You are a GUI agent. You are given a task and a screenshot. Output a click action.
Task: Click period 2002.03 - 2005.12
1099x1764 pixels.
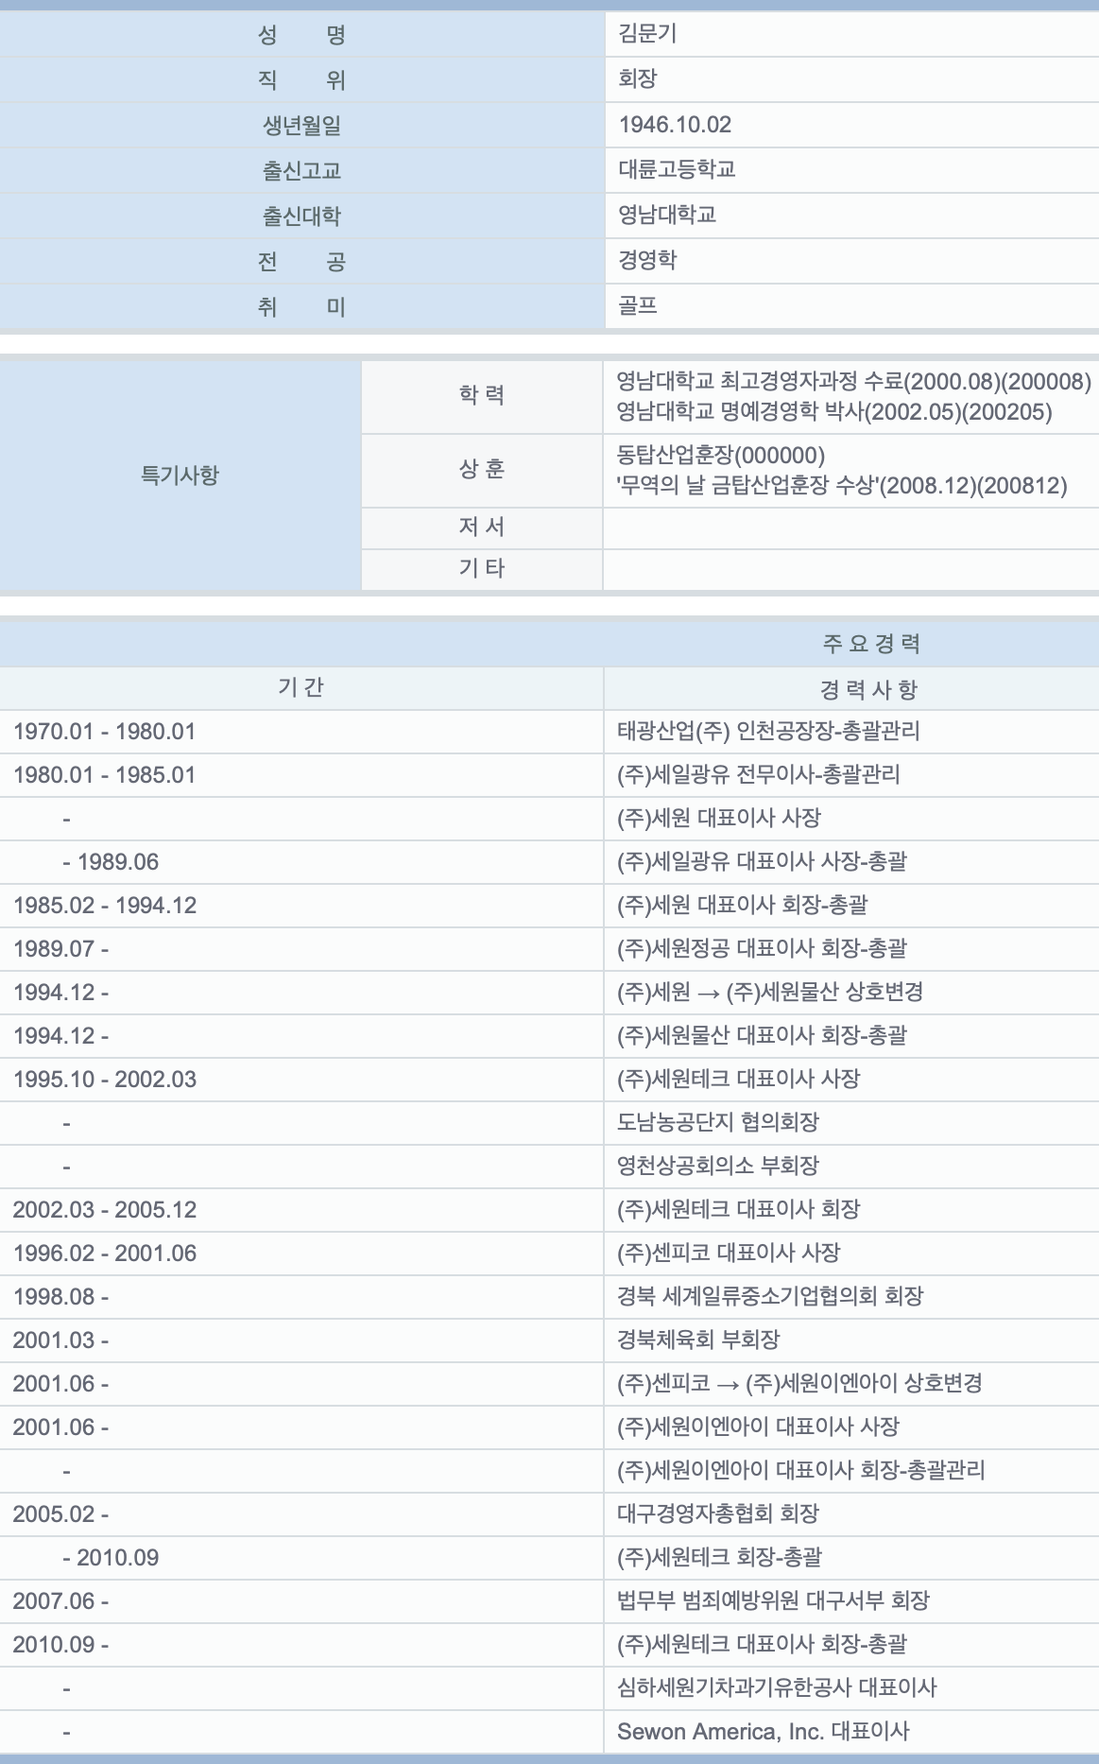click(105, 1210)
